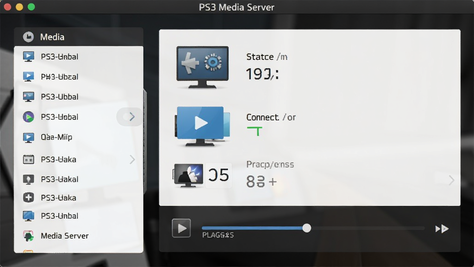Start playback with the play button

point(181,228)
